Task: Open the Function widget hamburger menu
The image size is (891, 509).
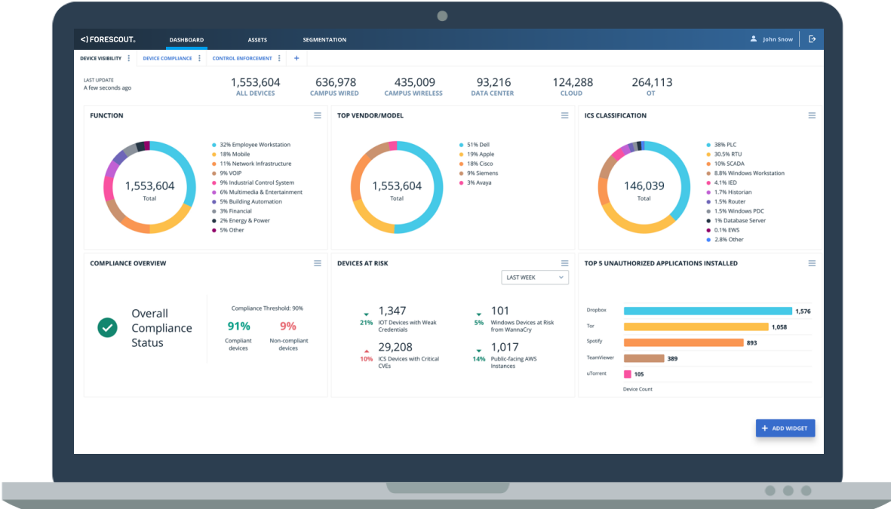Action: [x=318, y=115]
